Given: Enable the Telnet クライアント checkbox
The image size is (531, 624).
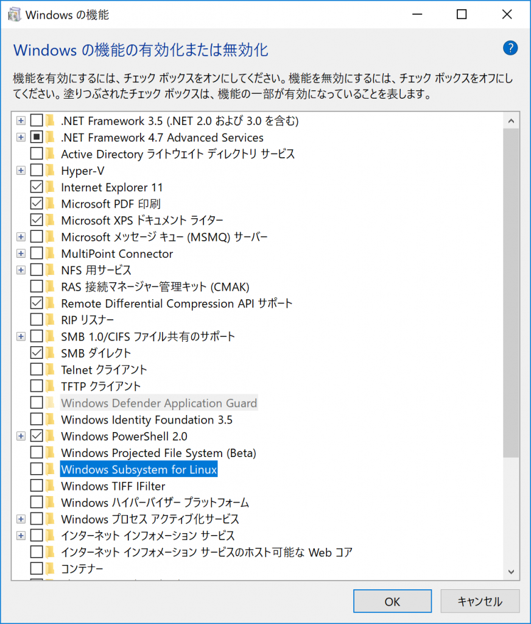Looking at the screenshot, I should click(x=37, y=370).
